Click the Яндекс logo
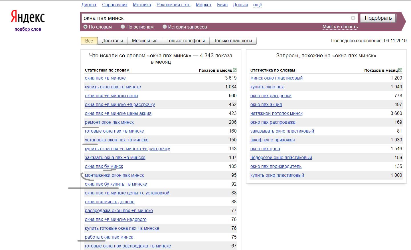Image resolution: width=411 pixels, height=250 pixels. point(28,17)
